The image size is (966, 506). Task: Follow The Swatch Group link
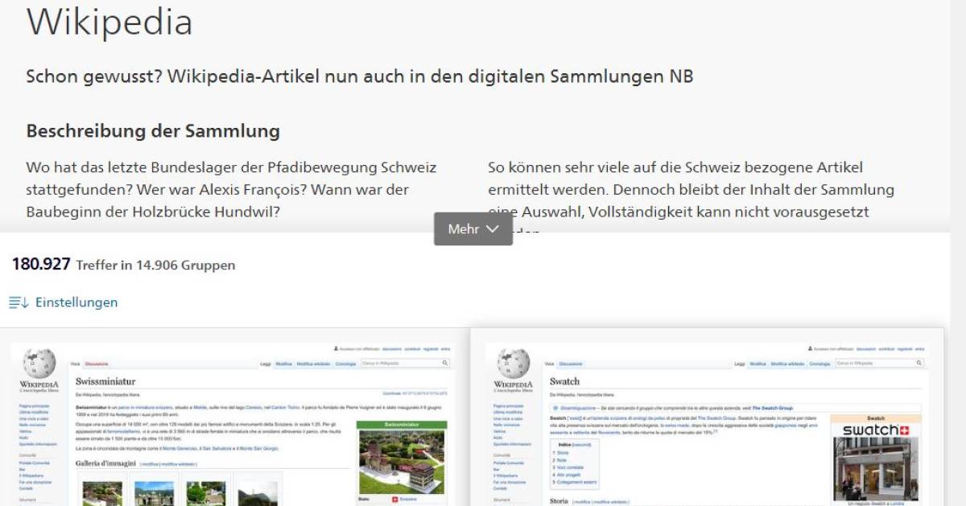click(x=771, y=406)
